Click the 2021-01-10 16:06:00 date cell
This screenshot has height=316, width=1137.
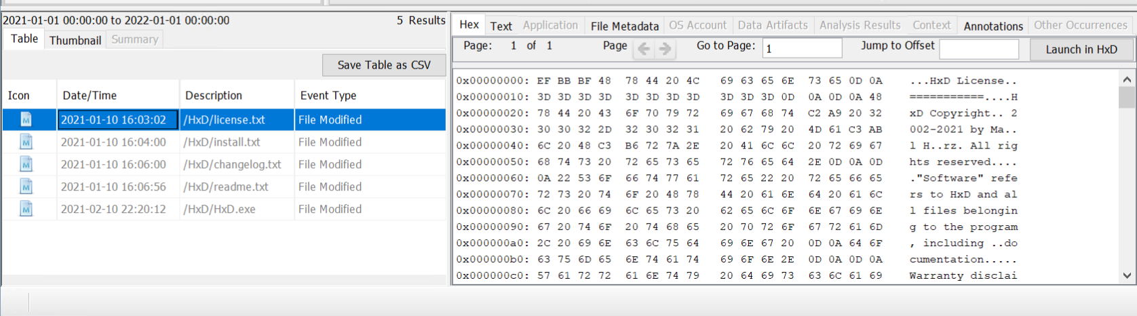[x=118, y=164]
